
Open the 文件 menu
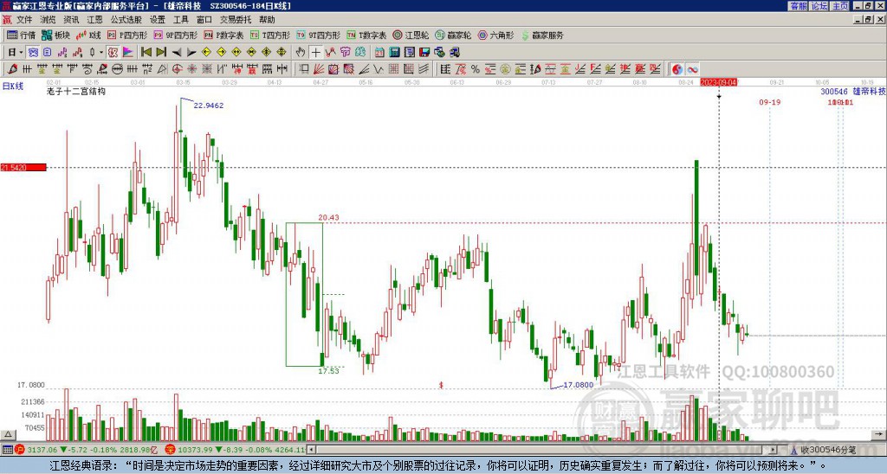[25, 20]
